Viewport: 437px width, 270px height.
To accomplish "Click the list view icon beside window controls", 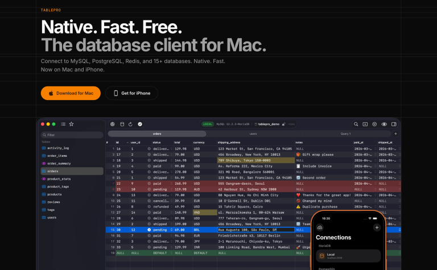I will [63, 124].
